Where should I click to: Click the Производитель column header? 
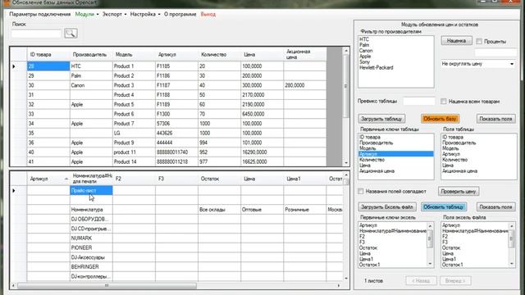(x=91, y=54)
